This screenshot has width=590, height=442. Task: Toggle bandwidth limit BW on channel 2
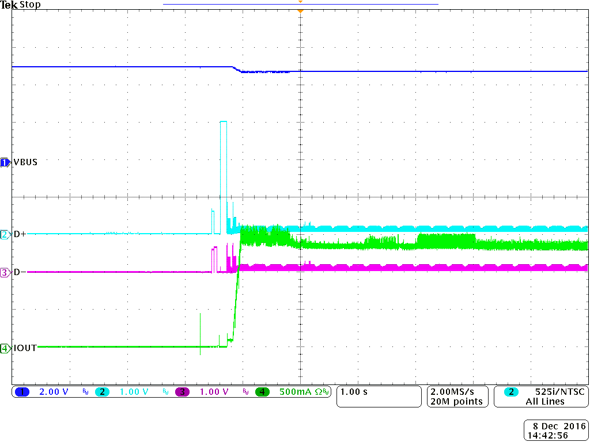(x=167, y=393)
